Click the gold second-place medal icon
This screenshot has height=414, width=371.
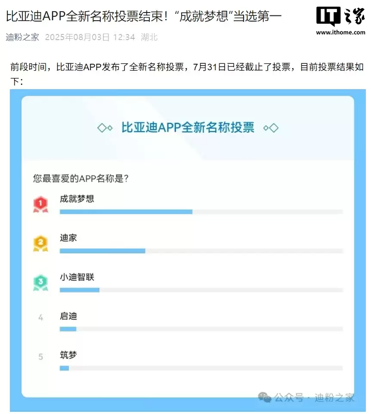point(40,243)
